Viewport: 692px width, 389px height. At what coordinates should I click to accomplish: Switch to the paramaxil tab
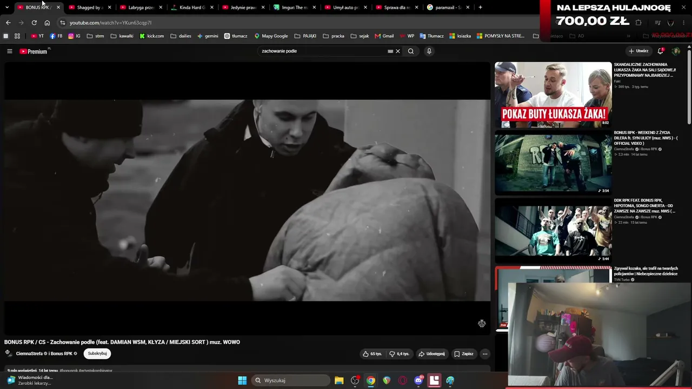[x=448, y=8]
